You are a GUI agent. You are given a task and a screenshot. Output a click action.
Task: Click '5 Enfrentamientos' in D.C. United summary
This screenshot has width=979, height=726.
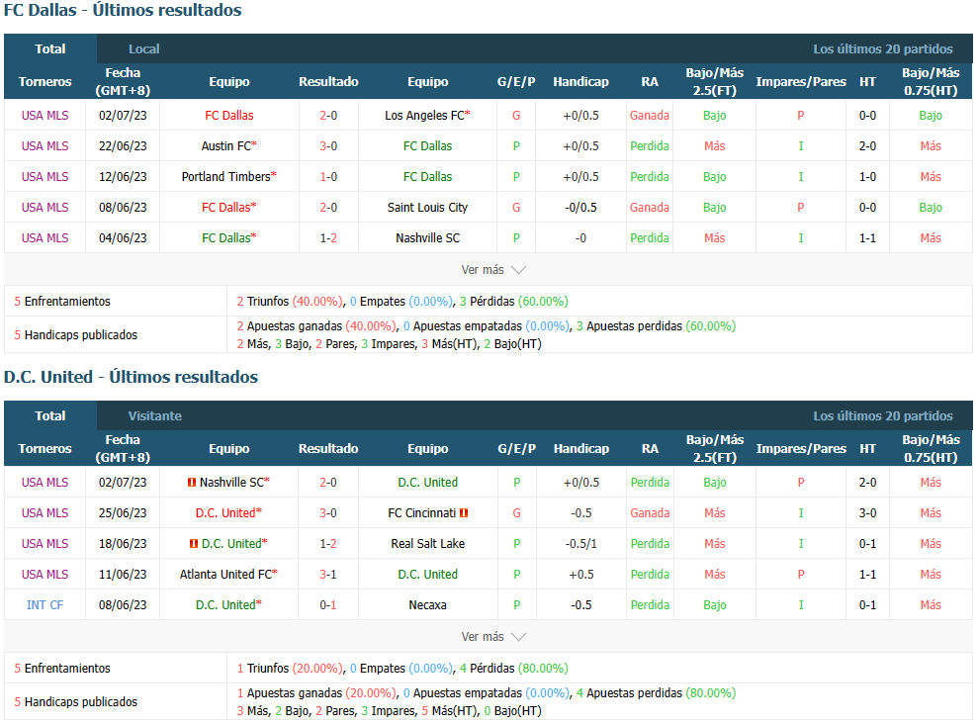pos(62,669)
